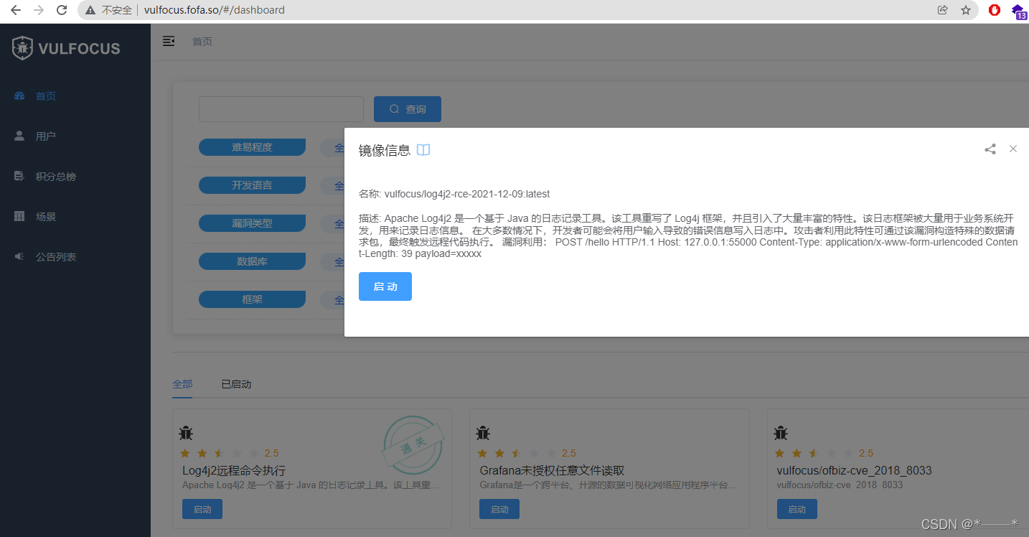The image size is (1029, 537).
Task: Open 公告列表 in the sidebar
Action: [75, 256]
